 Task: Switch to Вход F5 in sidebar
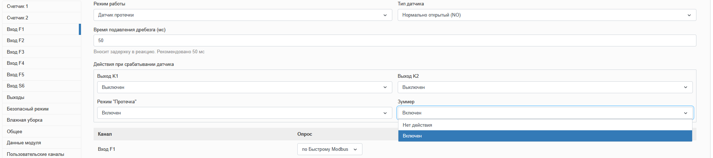(x=15, y=75)
